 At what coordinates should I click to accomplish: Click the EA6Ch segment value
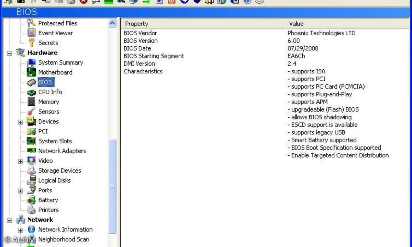coord(296,56)
